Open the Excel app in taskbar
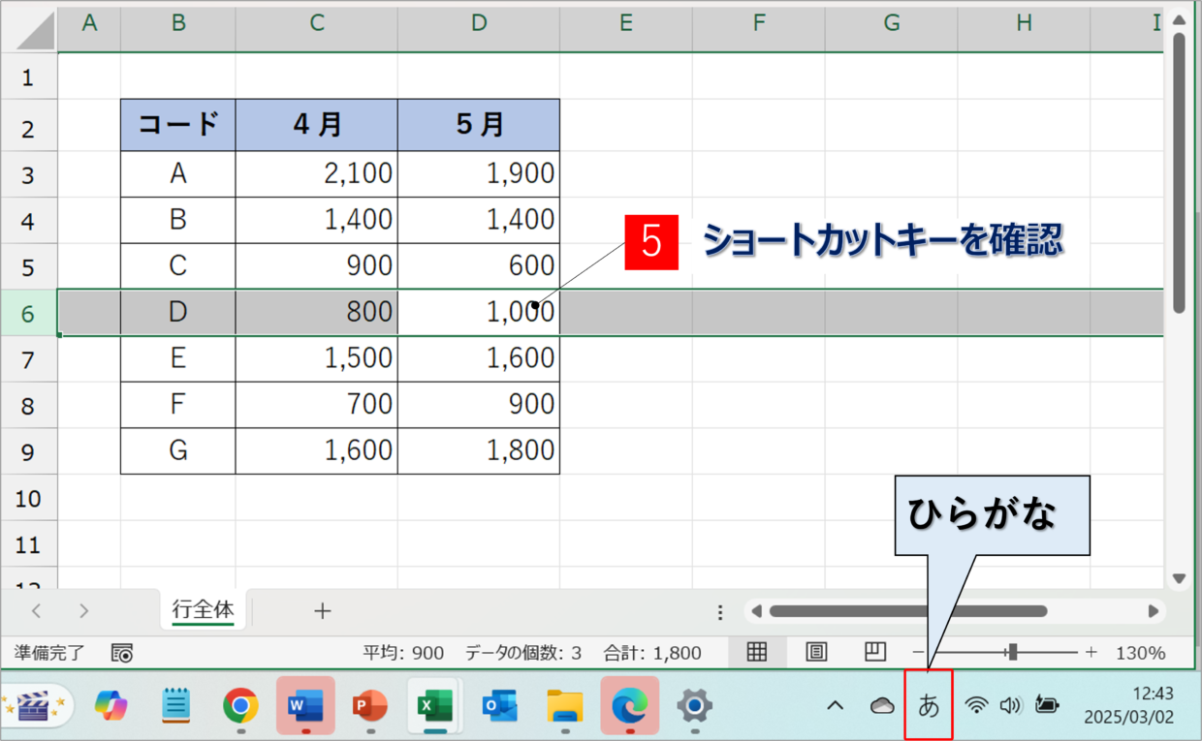This screenshot has height=741, width=1202. (434, 706)
